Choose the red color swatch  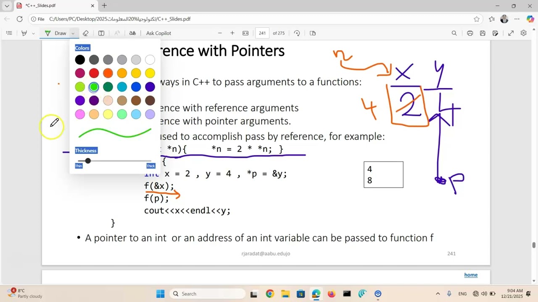[x=94, y=73]
